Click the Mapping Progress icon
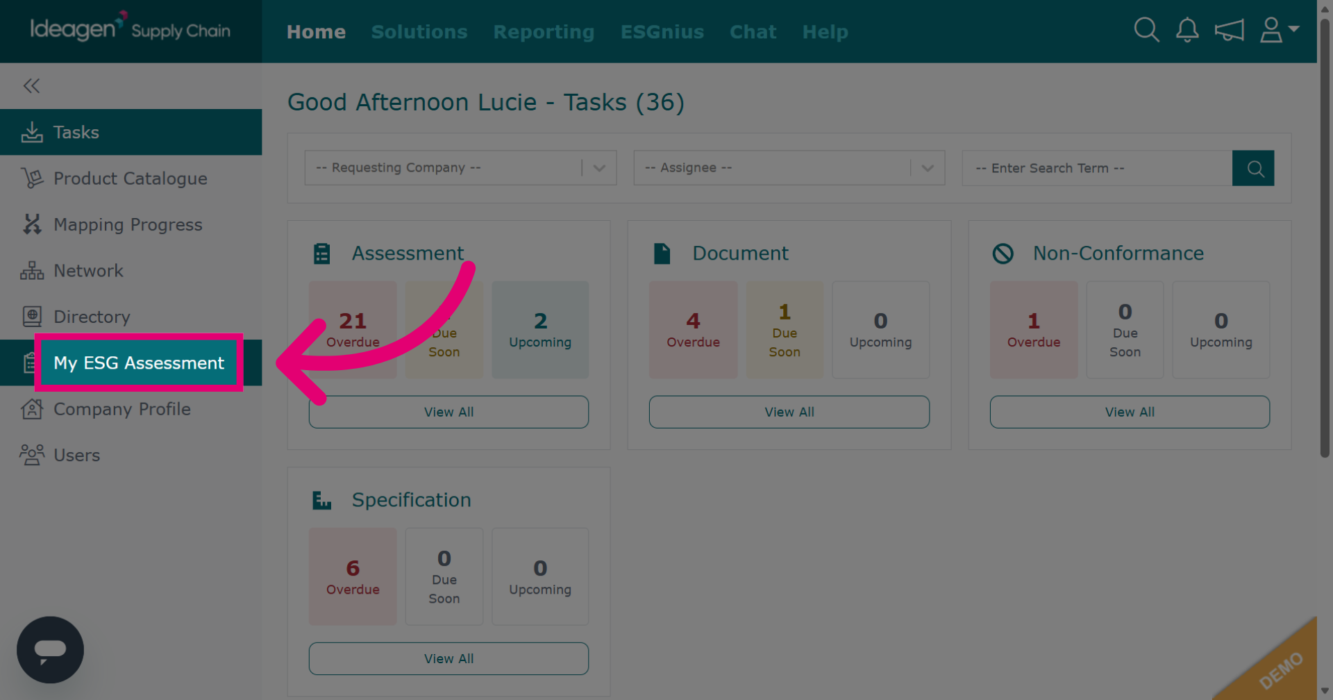Viewport: 1333px width, 700px height. pos(32,224)
